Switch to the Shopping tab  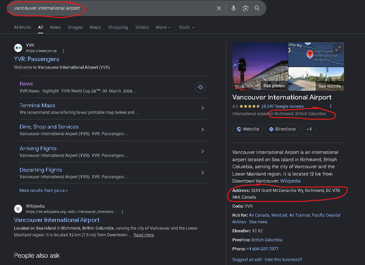click(x=118, y=27)
